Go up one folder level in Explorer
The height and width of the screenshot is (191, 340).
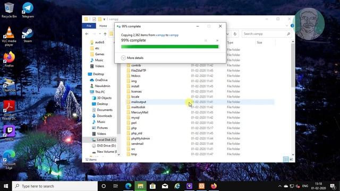(105, 34)
